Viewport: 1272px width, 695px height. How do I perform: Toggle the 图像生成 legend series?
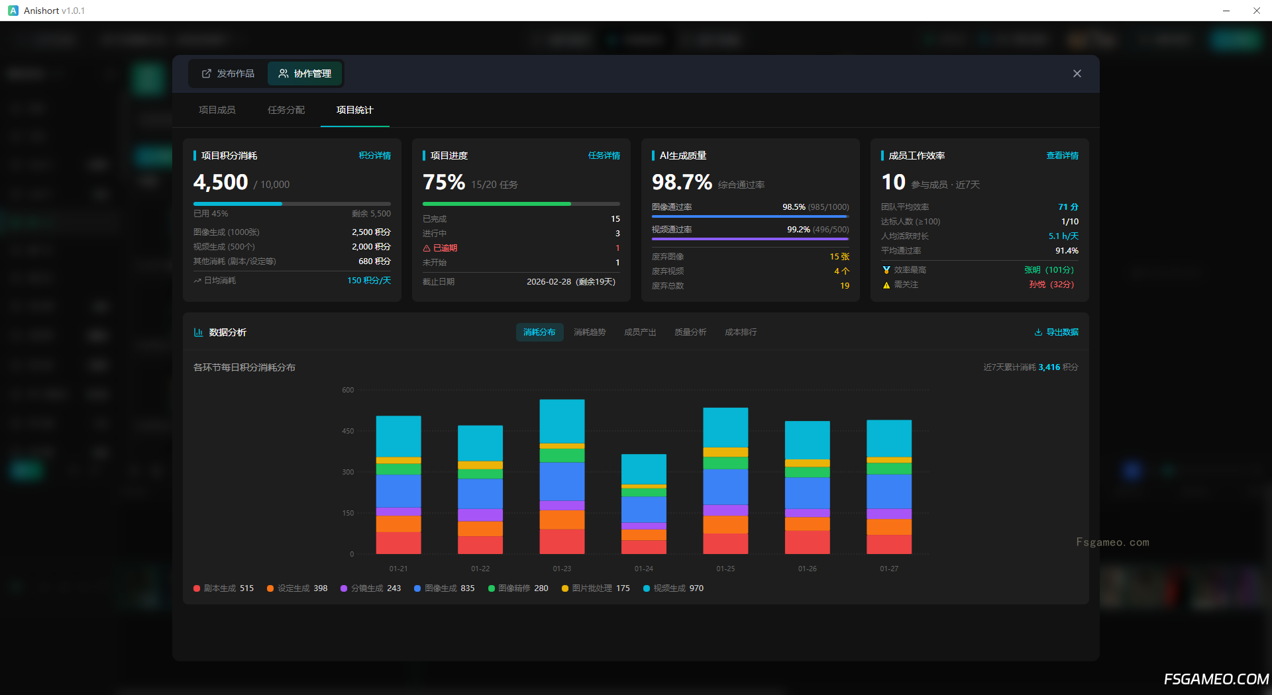click(x=444, y=588)
